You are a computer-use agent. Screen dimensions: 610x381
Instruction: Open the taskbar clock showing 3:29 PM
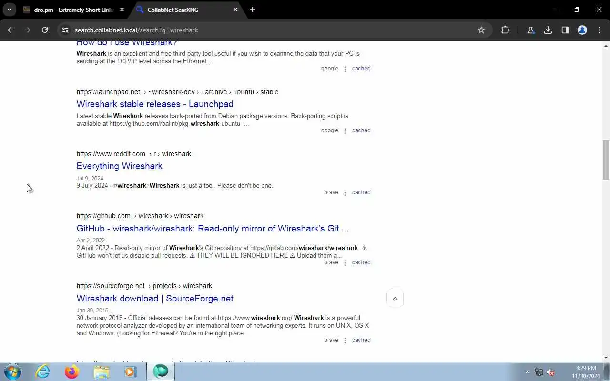(586, 372)
